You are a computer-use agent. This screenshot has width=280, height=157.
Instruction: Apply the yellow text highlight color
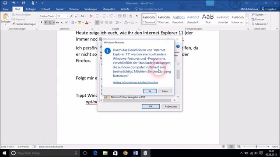(x=80, y=22)
